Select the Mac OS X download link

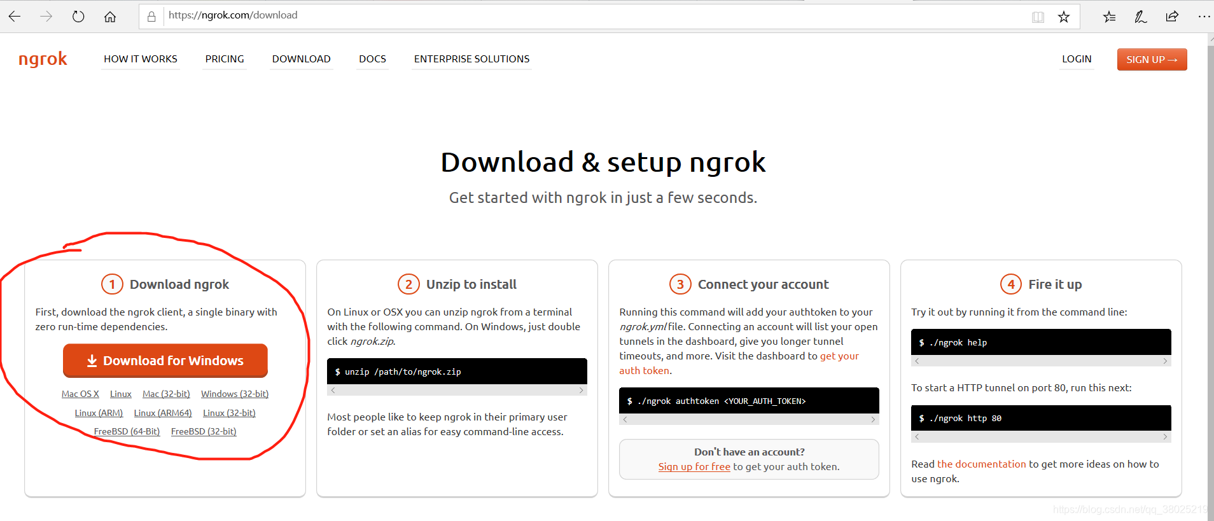[80, 394]
